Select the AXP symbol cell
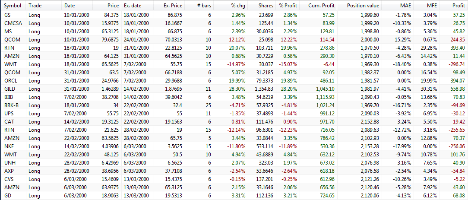This screenshot has height=200, width=468. click(x=8, y=171)
